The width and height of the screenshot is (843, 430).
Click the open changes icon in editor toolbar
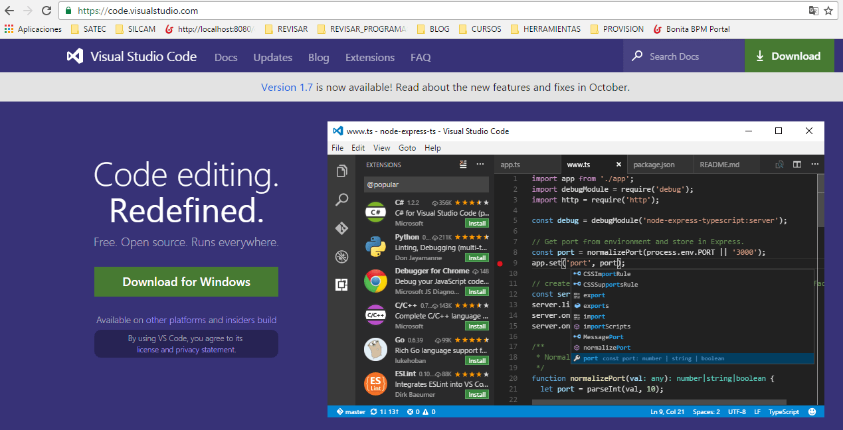tap(780, 165)
